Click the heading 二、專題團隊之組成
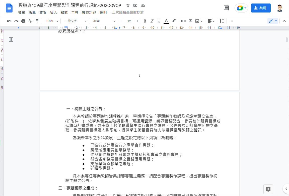This screenshot has height=196, width=289. click(x=78, y=188)
